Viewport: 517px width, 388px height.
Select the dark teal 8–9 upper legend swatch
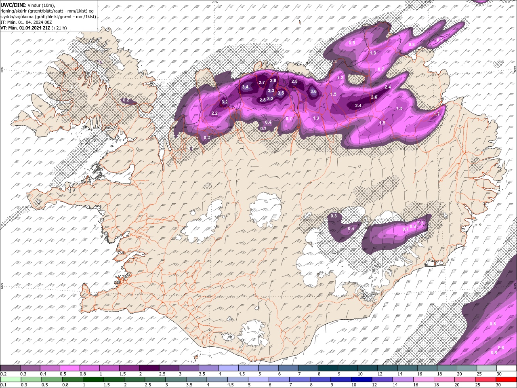(x=328, y=368)
